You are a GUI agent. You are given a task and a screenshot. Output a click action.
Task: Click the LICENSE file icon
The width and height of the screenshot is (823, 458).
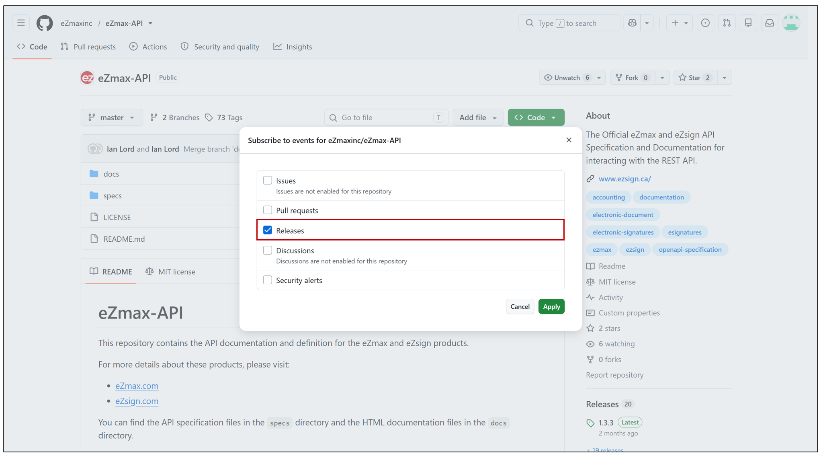[94, 217]
